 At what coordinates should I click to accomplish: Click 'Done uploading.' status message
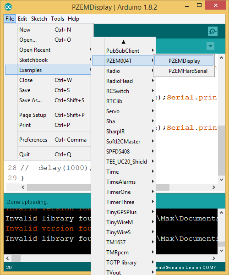(27, 202)
